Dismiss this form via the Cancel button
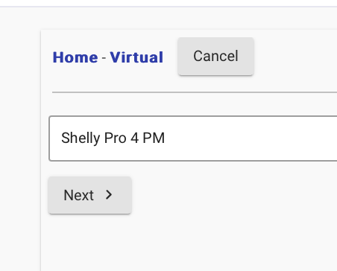The width and height of the screenshot is (337, 271). (215, 57)
